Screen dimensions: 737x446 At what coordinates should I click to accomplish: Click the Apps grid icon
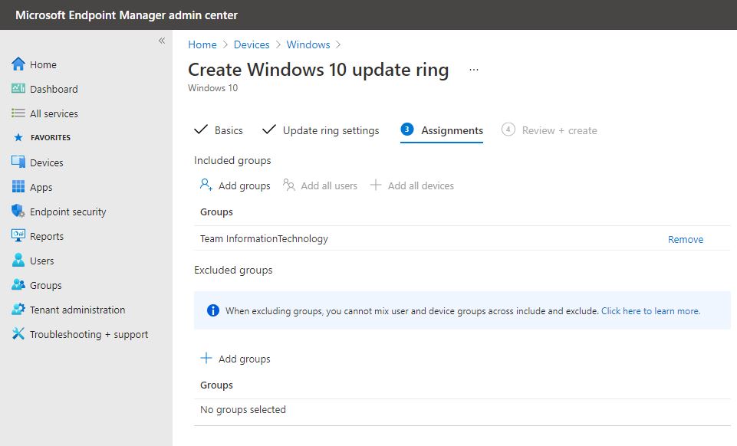click(x=18, y=186)
